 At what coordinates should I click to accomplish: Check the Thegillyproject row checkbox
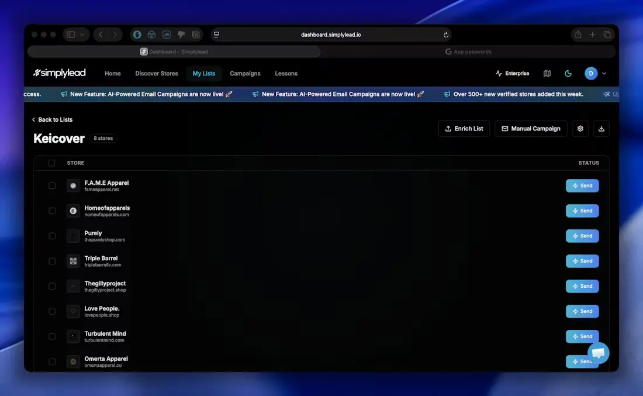tap(52, 286)
